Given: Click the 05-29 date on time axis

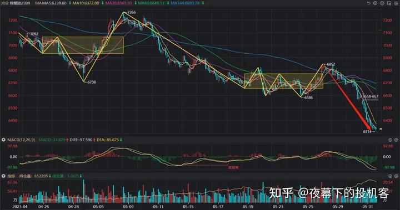Looking at the screenshot, I should point(338,207).
